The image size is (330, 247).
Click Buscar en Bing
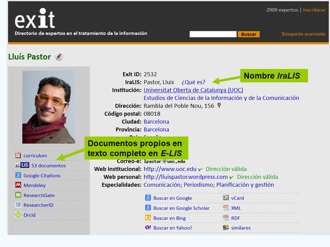169,218
